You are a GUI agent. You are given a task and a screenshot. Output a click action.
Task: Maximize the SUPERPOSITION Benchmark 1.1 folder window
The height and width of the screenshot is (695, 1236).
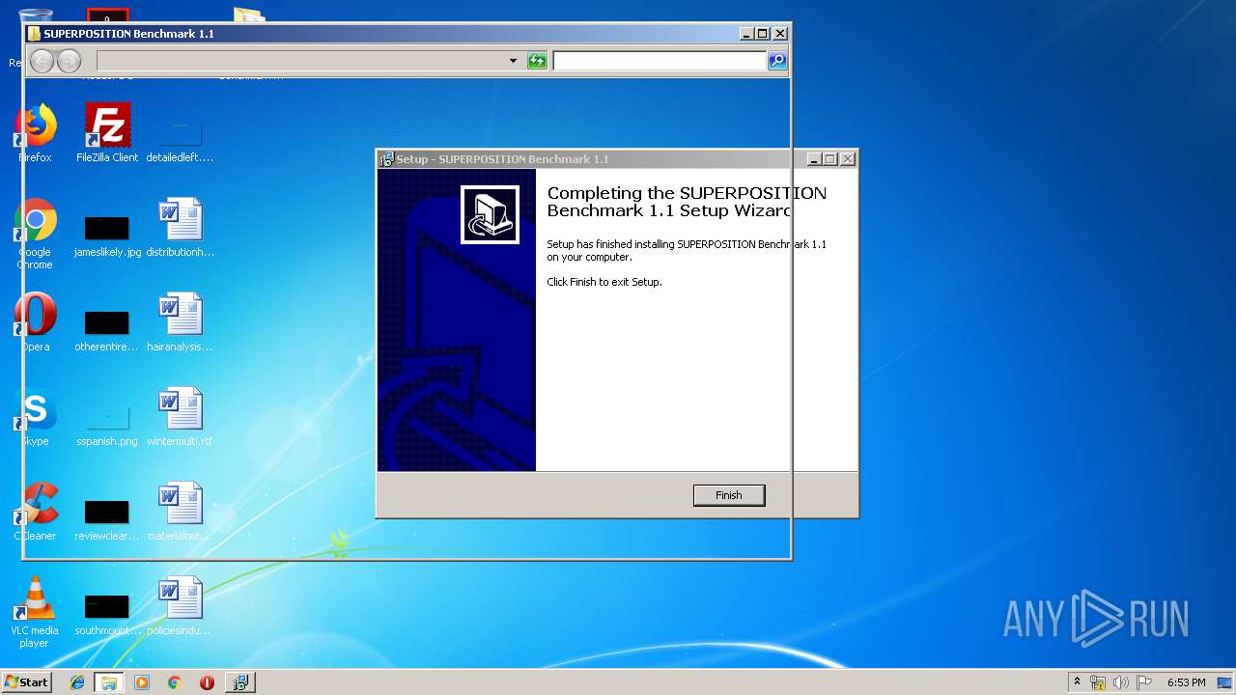tap(763, 34)
